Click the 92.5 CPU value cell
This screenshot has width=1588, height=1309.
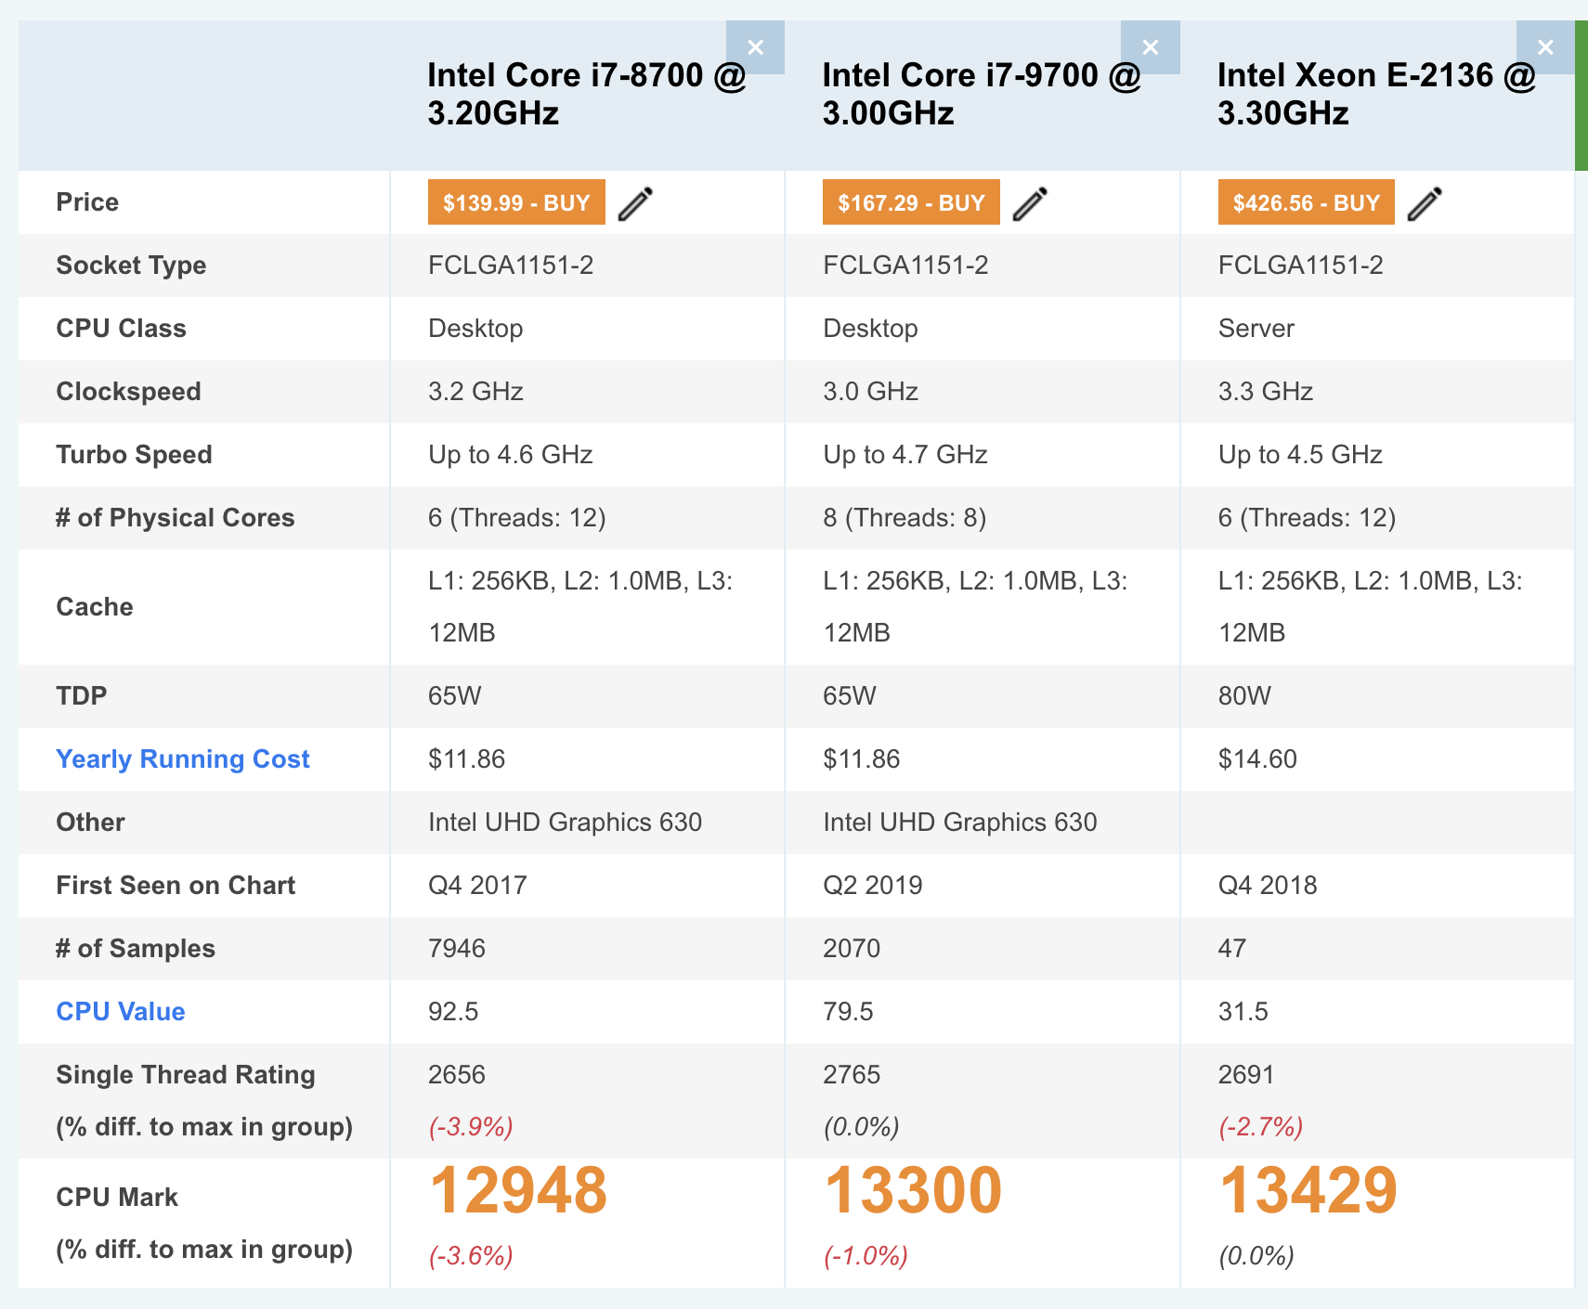pos(453,1011)
